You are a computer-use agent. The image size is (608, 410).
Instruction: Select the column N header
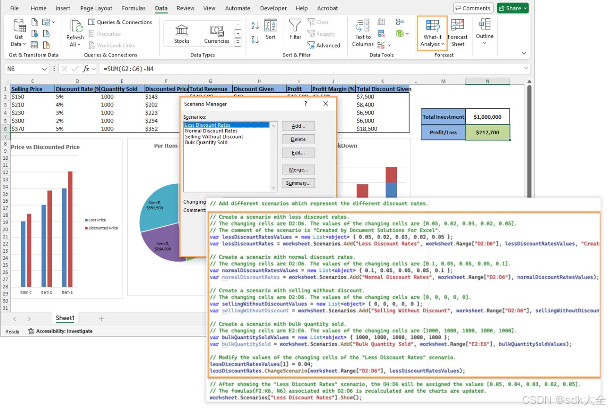(x=487, y=81)
